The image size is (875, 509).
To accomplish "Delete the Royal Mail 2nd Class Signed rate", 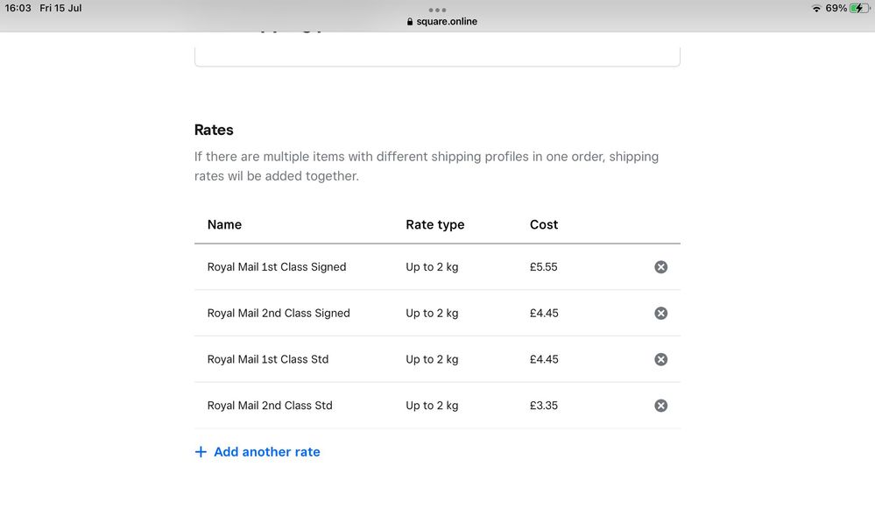I will [660, 314].
